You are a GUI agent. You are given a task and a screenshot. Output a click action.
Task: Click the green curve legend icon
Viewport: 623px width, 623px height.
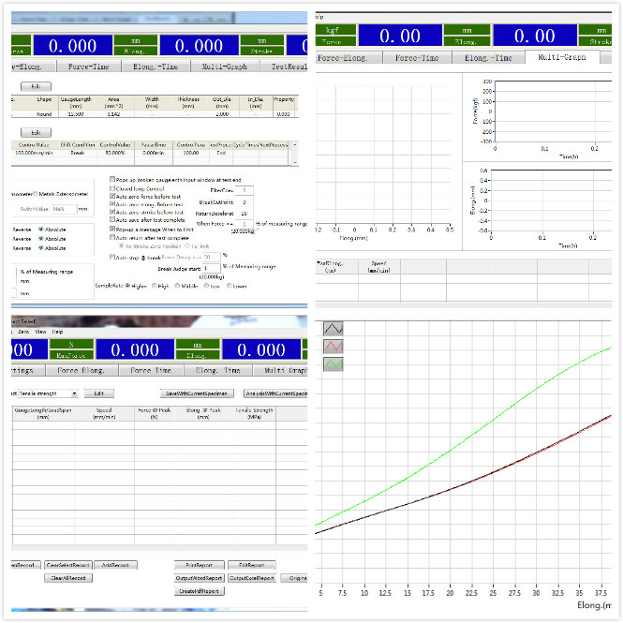(333, 363)
